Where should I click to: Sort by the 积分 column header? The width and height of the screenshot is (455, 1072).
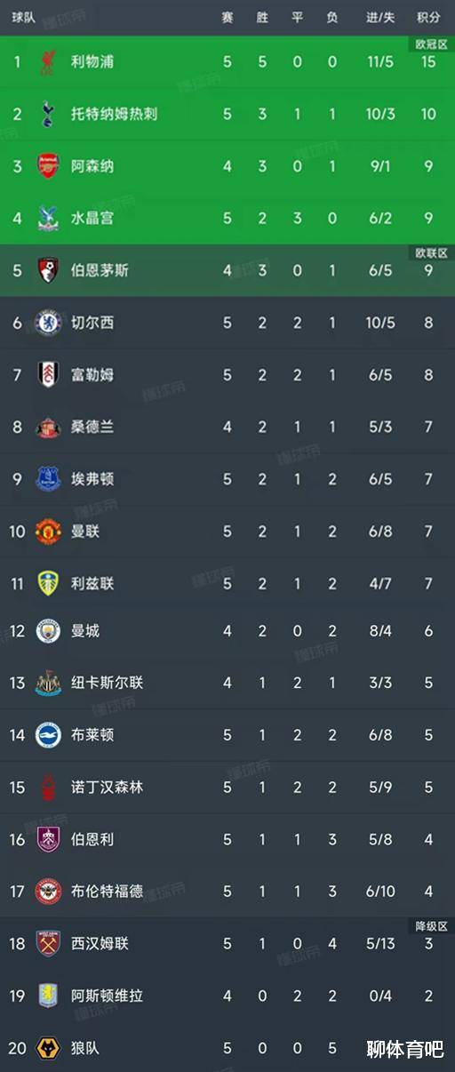tap(428, 18)
